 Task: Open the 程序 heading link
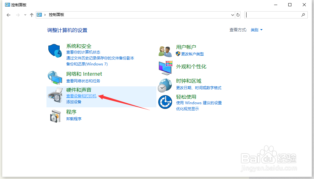[x=71, y=112]
